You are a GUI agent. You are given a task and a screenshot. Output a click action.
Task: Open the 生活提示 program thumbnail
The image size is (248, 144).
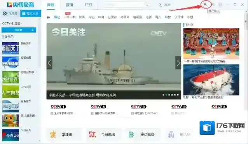coord(10,106)
